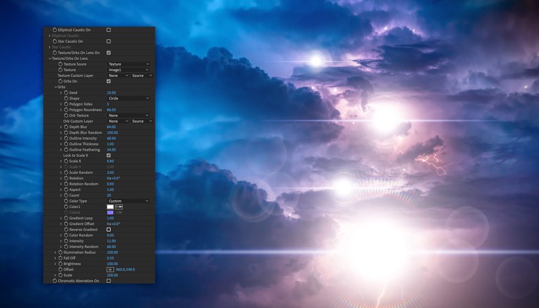Toggle stopwatch for Count property

tap(66, 195)
